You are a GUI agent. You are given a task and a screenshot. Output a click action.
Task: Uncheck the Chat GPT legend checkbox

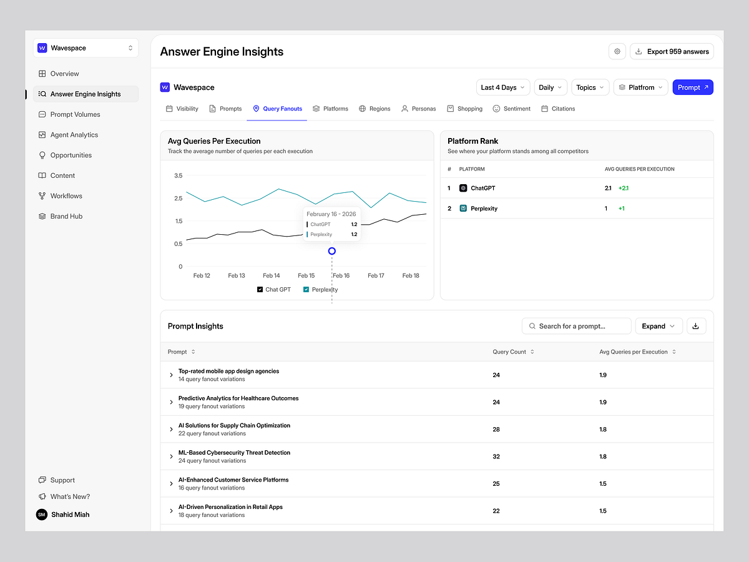pyautogui.click(x=260, y=290)
